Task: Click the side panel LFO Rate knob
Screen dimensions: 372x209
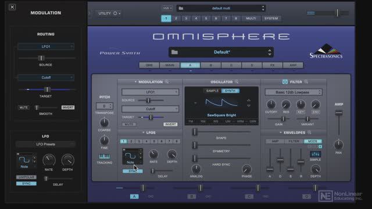Action: [x=49, y=160]
